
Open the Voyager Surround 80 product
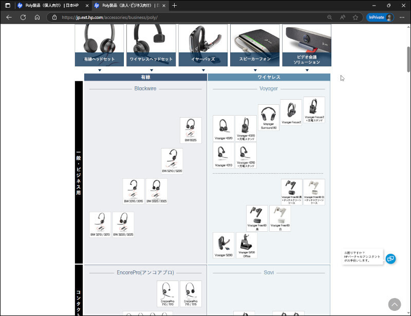(269, 118)
